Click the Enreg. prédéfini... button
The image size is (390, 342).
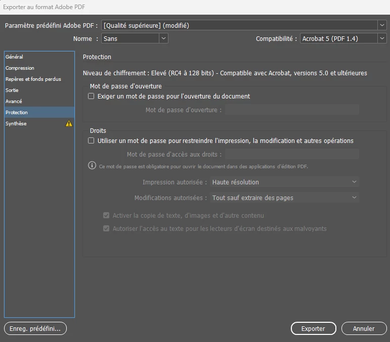click(x=35, y=328)
